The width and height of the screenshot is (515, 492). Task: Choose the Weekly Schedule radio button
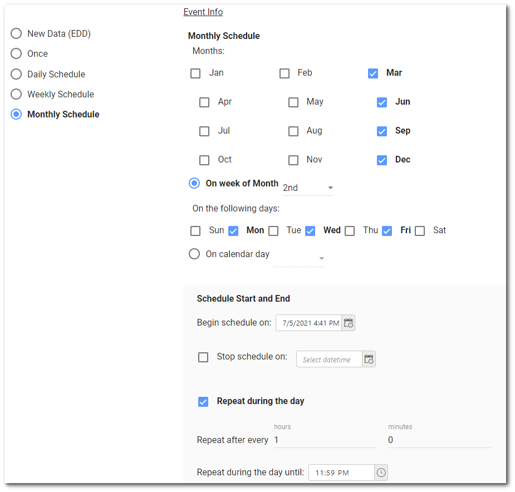point(16,94)
